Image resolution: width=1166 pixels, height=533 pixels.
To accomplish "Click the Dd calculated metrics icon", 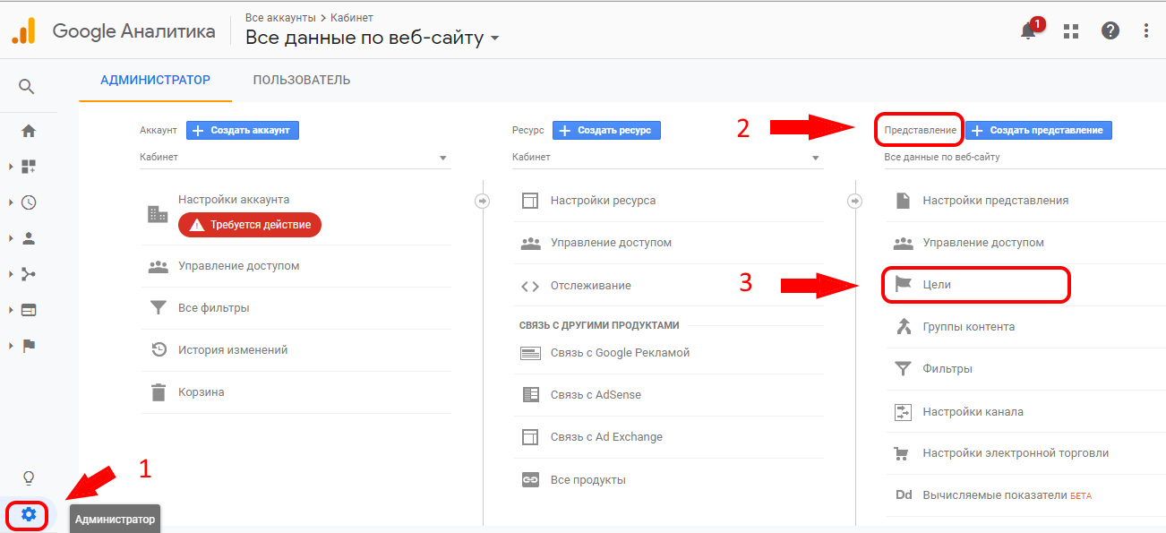I will [x=904, y=495].
